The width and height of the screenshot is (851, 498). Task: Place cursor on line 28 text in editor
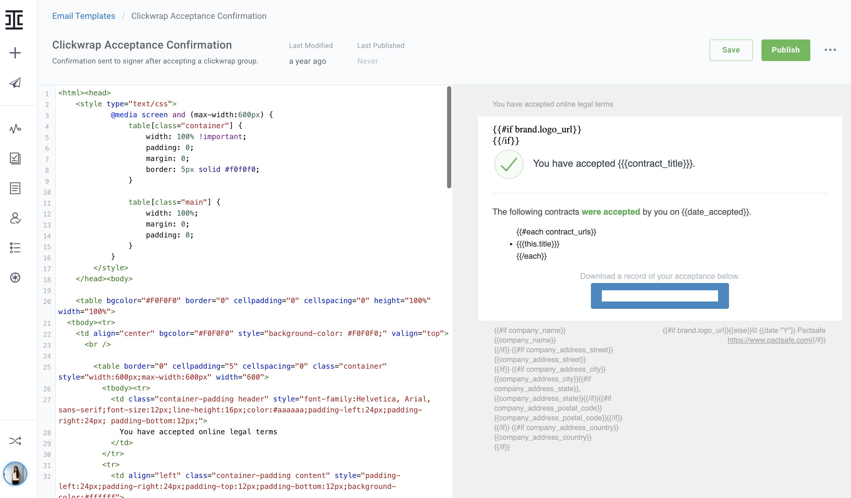(198, 432)
